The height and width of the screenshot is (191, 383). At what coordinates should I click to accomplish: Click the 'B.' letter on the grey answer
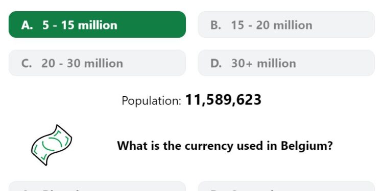[216, 25]
